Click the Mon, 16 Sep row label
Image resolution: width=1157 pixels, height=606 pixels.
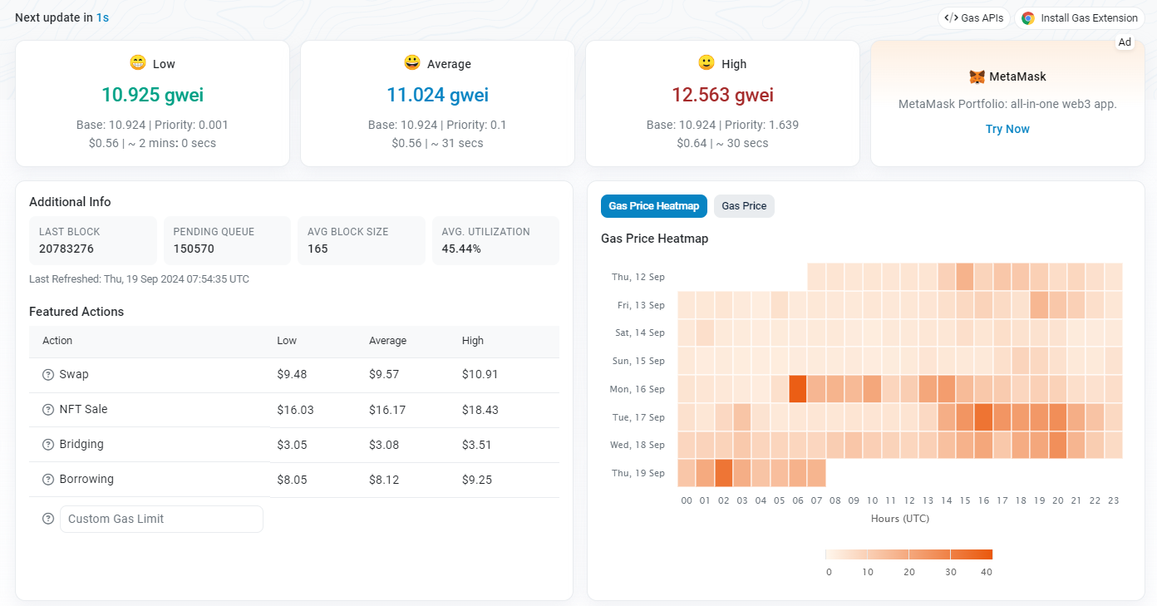click(x=638, y=389)
